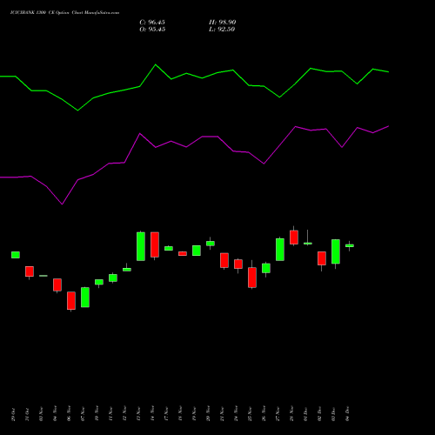Select the green candle for 29 Oct
This screenshot has height=435, width=435.
point(16,255)
